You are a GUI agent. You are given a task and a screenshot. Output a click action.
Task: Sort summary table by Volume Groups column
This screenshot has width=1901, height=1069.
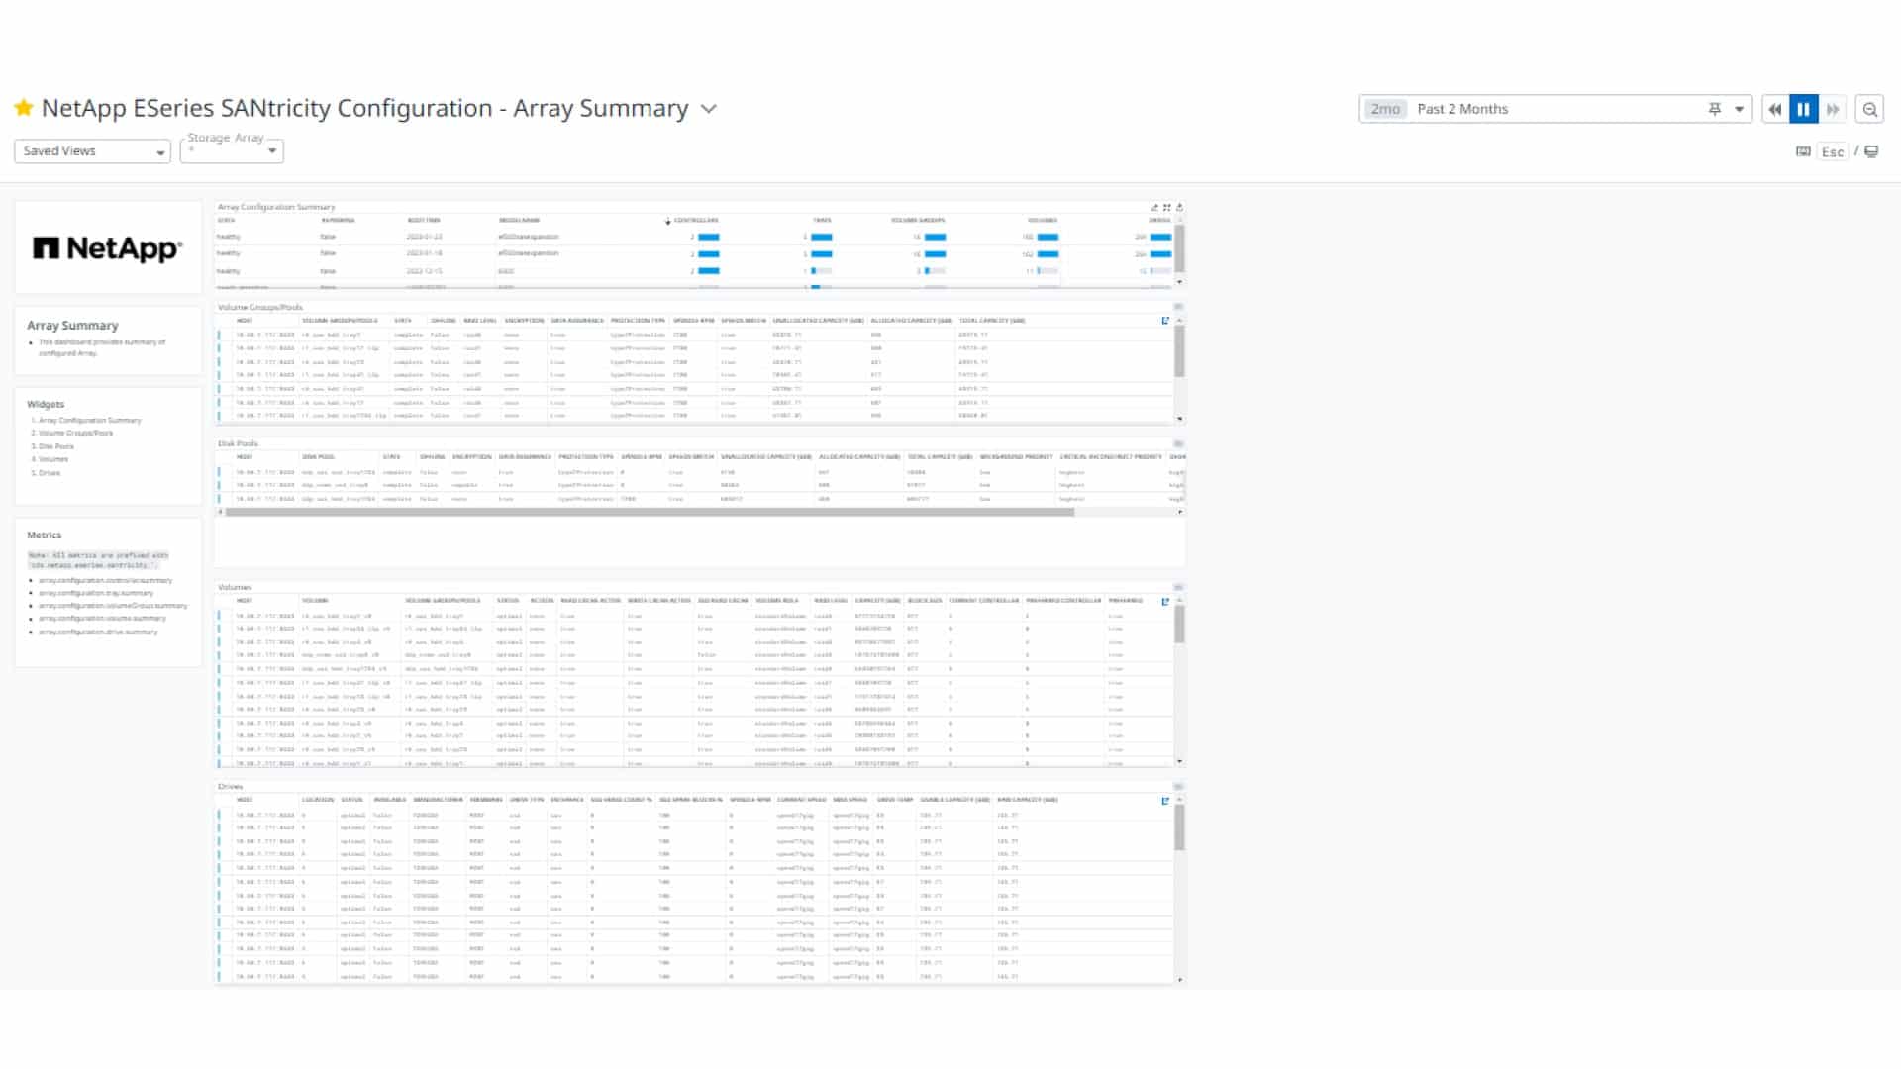pyautogui.click(x=918, y=220)
